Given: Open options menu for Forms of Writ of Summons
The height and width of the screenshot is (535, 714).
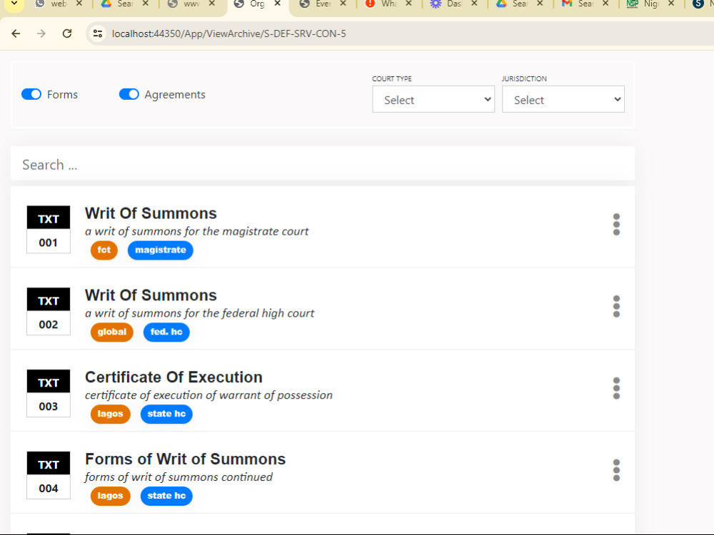Looking at the screenshot, I should click(x=616, y=470).
